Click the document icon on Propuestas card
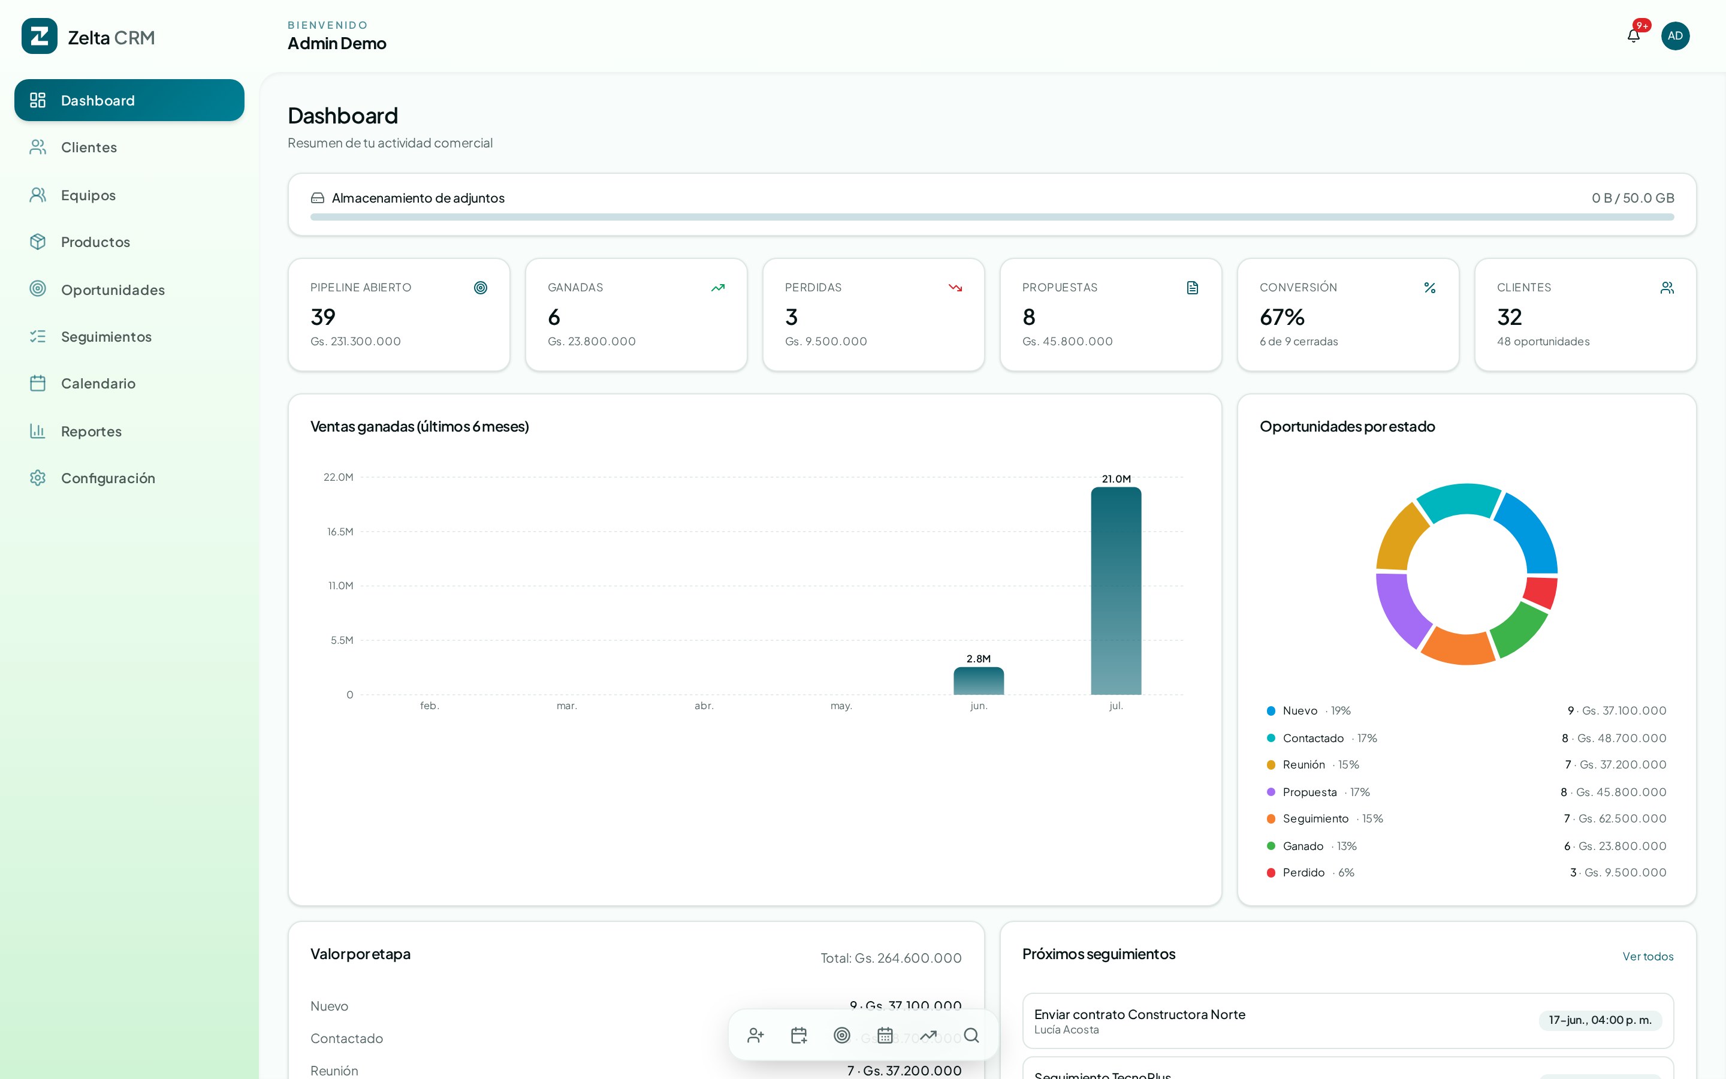Image resolution: width=1726 pixels, height=1079 pixels. (1193, 288)
